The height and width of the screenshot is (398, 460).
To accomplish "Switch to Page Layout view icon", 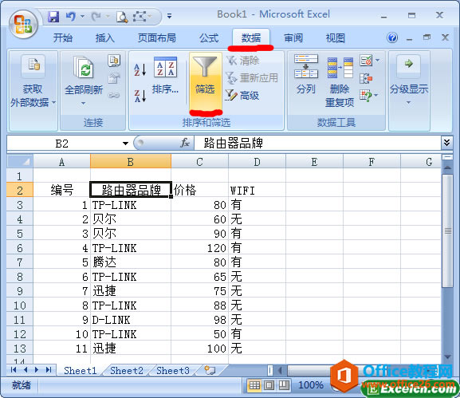I will pyautogui.click(x=269, y=384).
